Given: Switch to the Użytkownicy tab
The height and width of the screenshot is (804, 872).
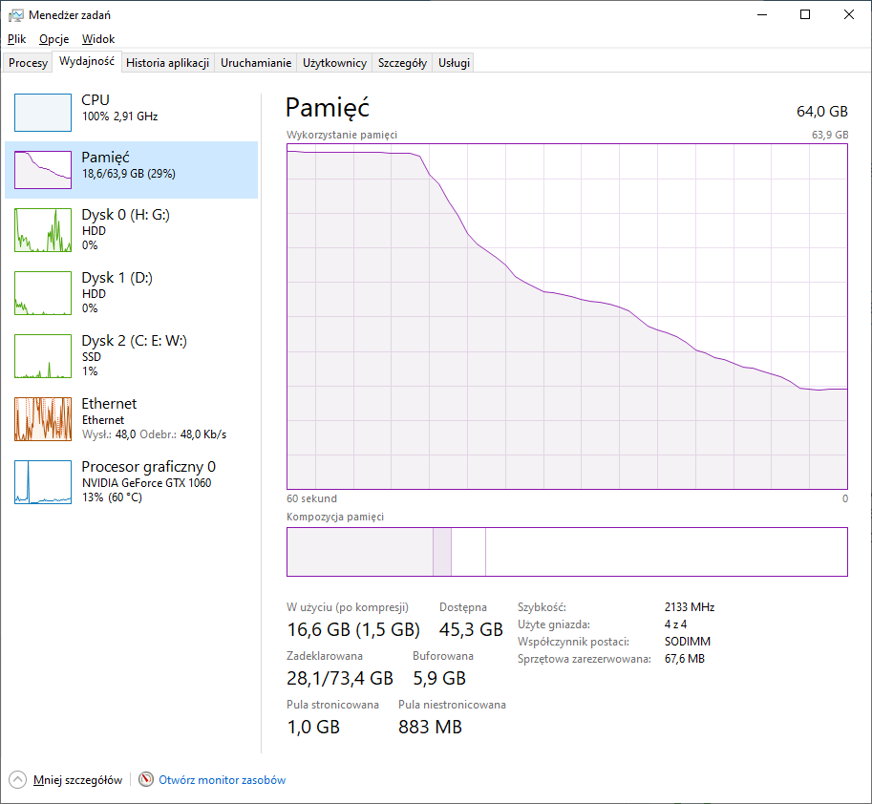Looking at the screenshot, I should tap(334, 63).
